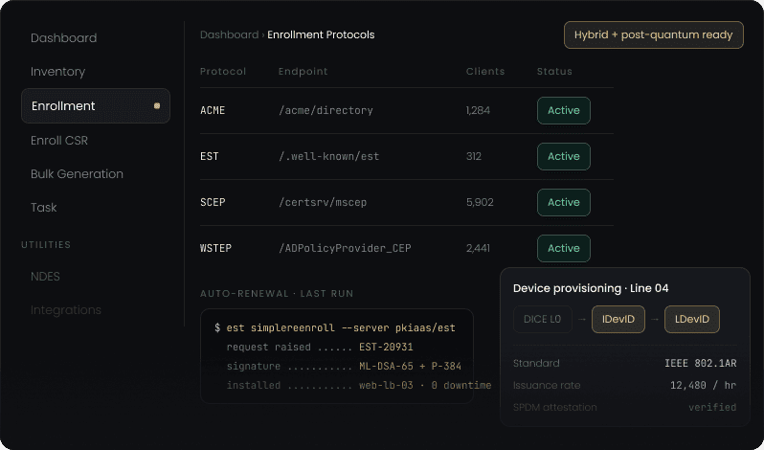
Task: Click the Dashboard breadcrumb link
Action: [x=229, y=35]
